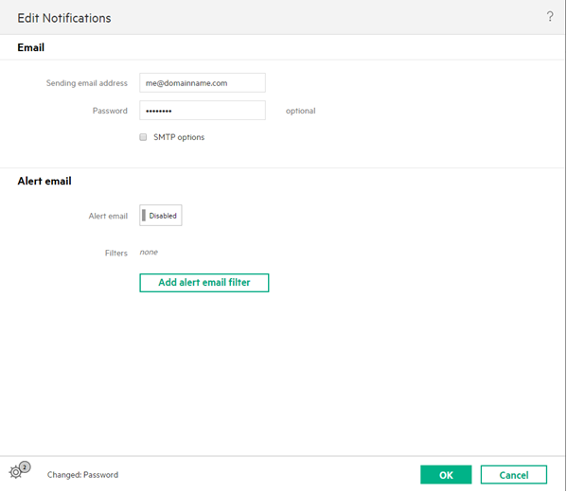Click the Sending email address field
Viewport: 567px width, 492px height.
(x=203, y=82)
